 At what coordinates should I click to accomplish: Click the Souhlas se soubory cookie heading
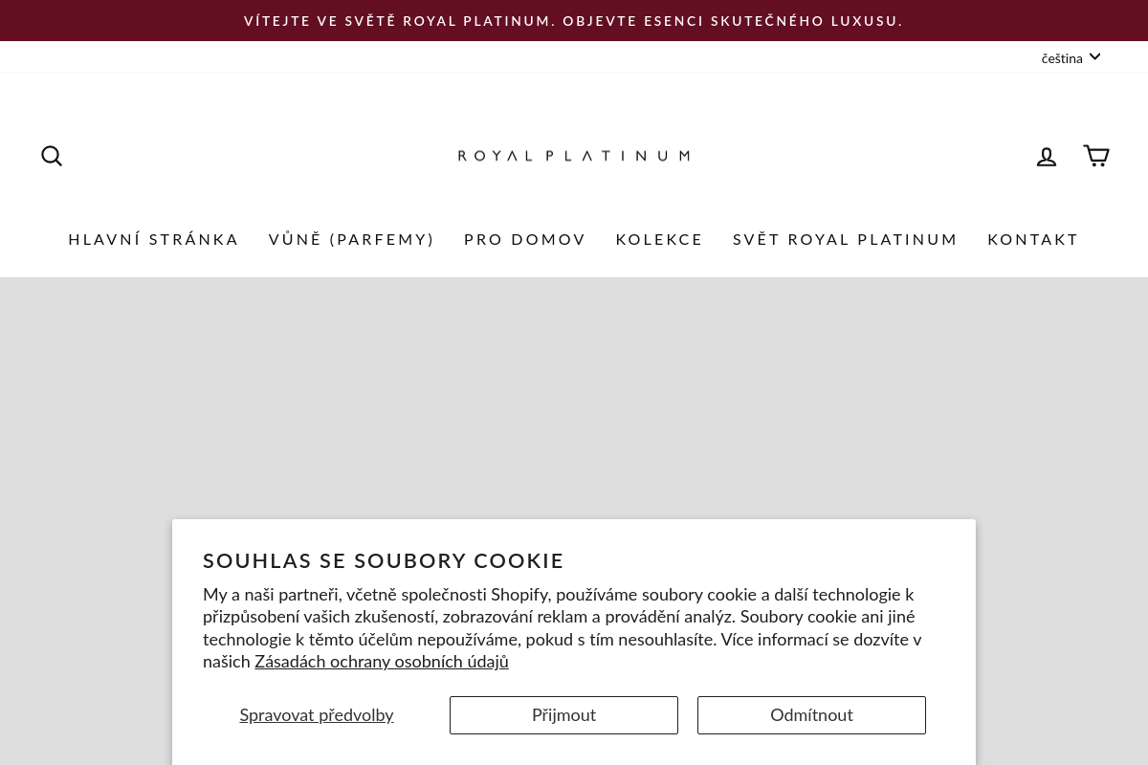(384, 560)
